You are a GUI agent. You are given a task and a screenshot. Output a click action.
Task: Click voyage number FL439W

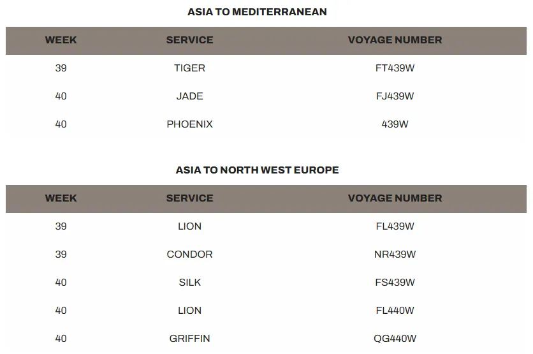tap(395, 226)
